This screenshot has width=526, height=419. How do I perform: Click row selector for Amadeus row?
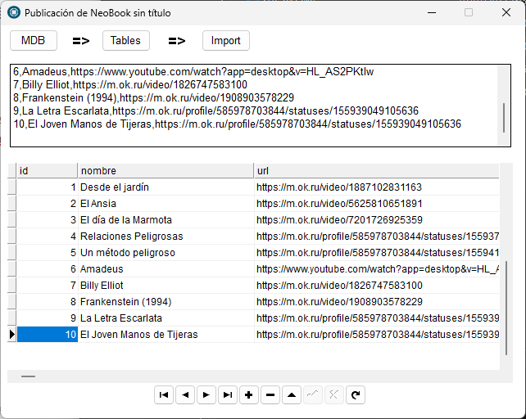pos(11,268)
